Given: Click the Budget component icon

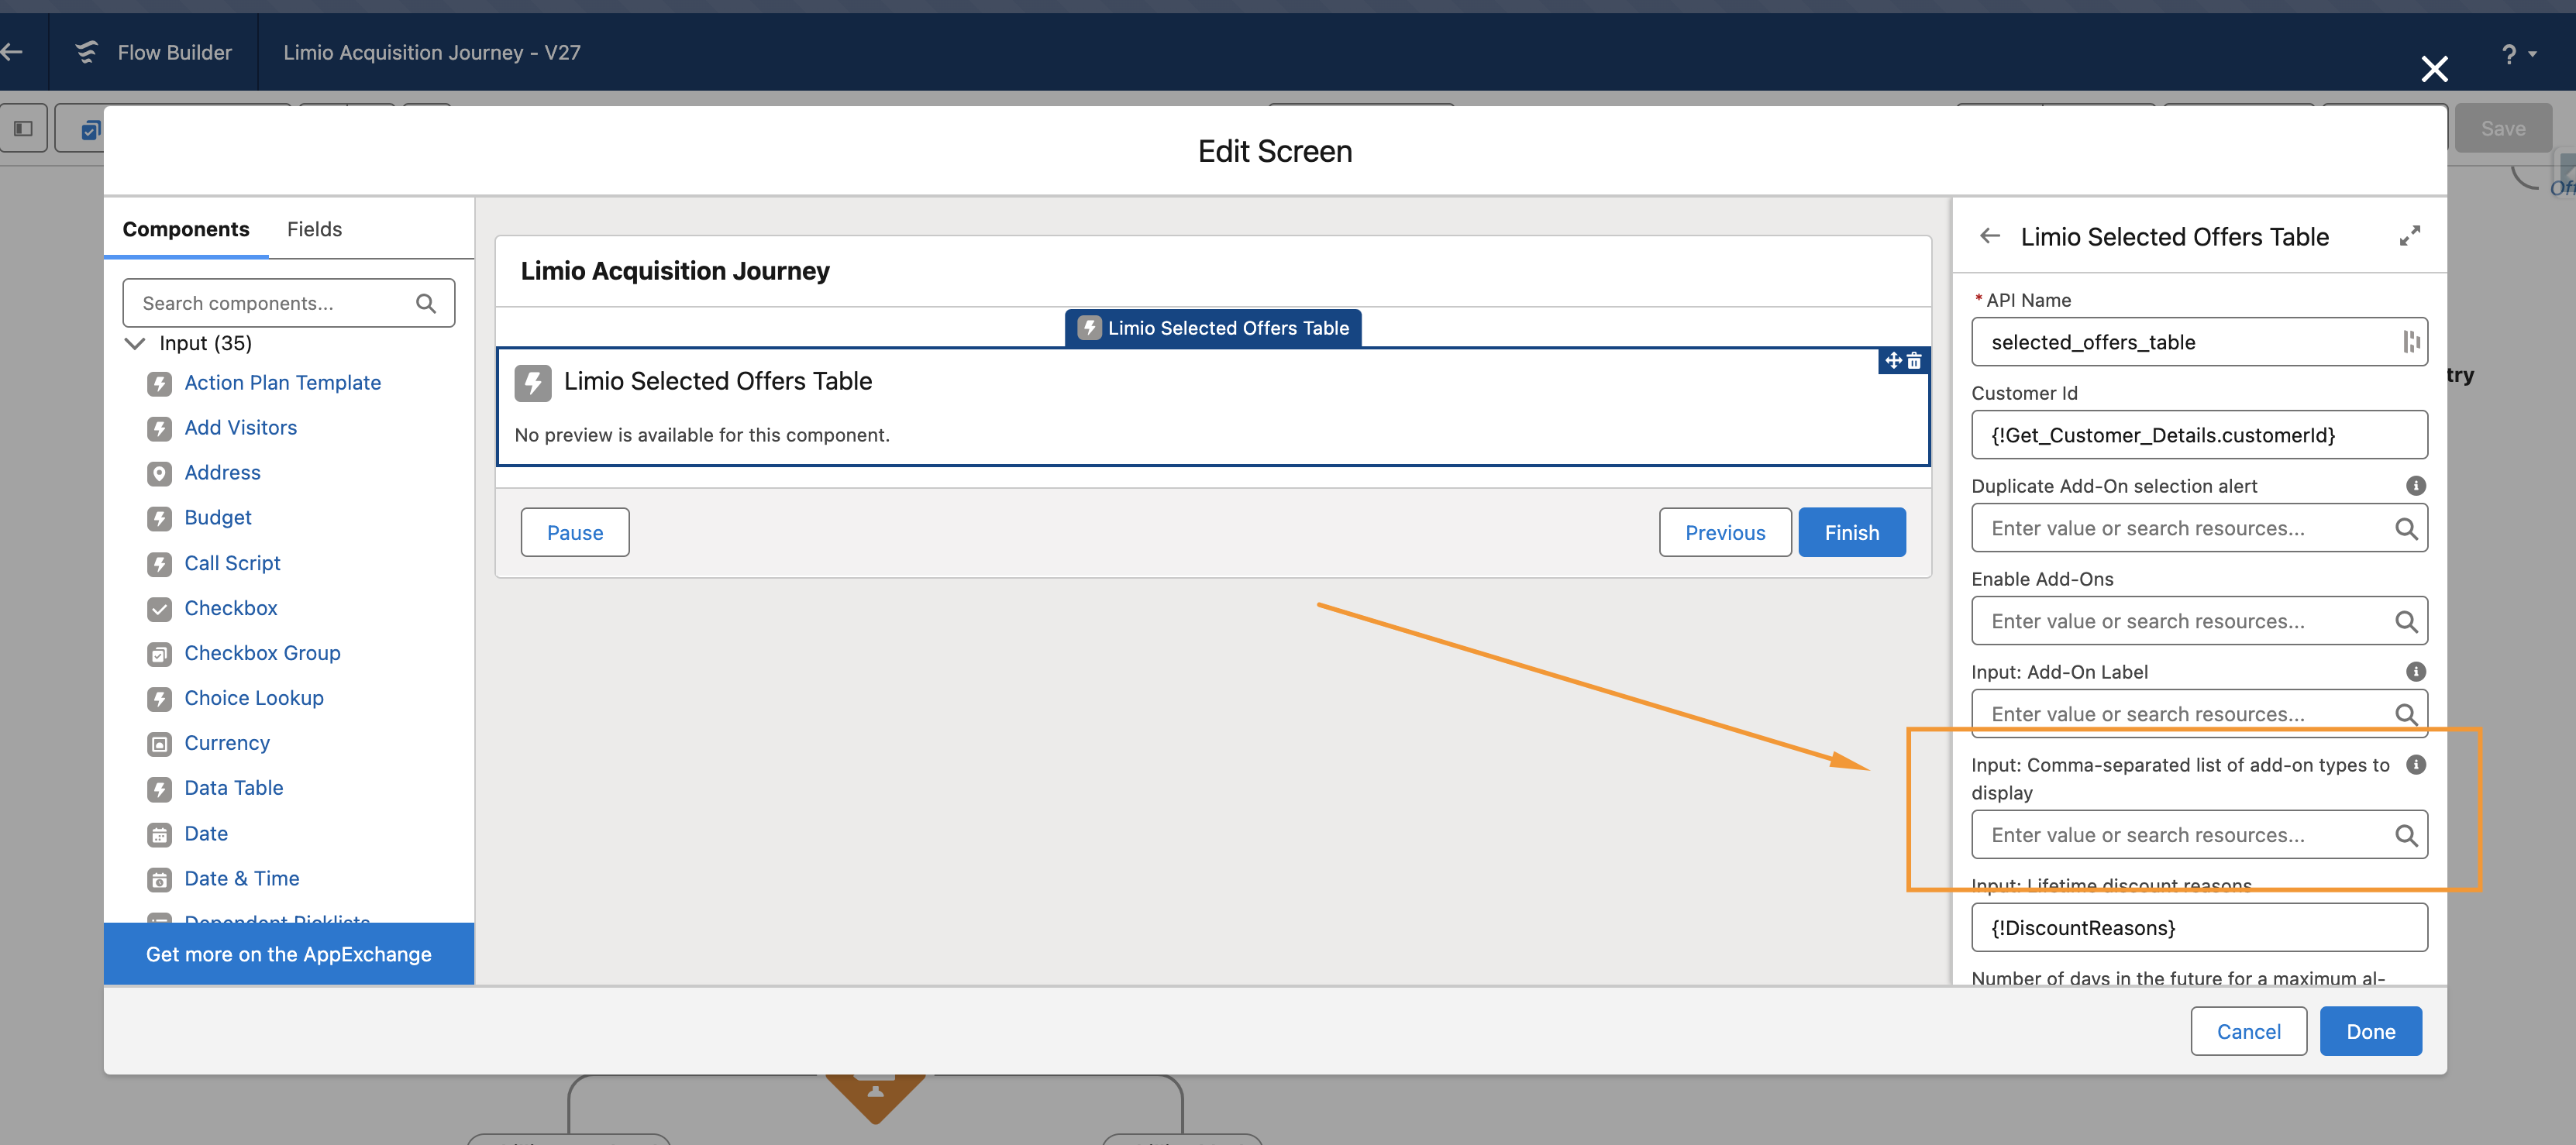Looking at the screenshot, I should [159, 518].
